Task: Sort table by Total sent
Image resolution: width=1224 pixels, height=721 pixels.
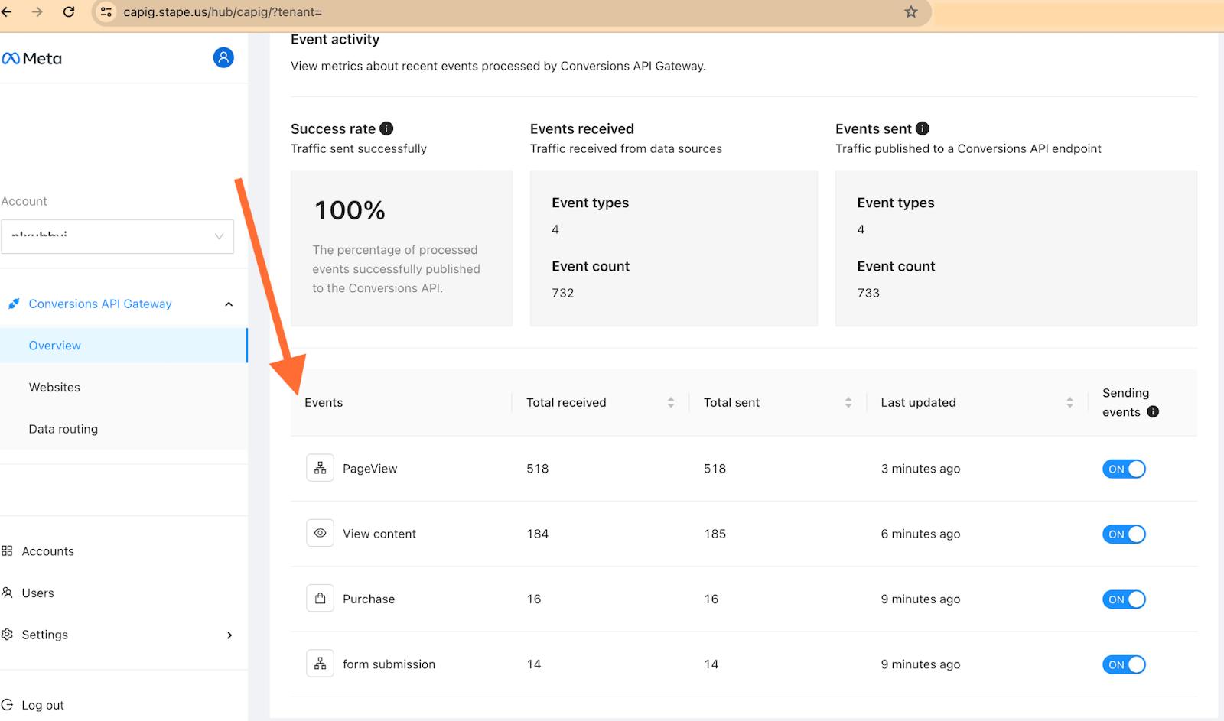Action: point(848,402)
